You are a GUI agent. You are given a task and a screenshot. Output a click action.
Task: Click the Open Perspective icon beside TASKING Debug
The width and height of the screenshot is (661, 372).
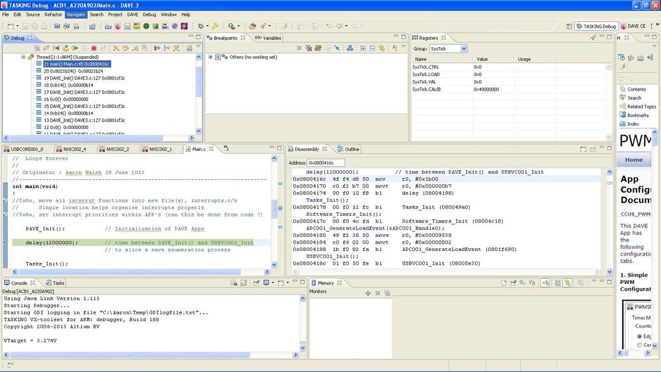coord(569,26)
